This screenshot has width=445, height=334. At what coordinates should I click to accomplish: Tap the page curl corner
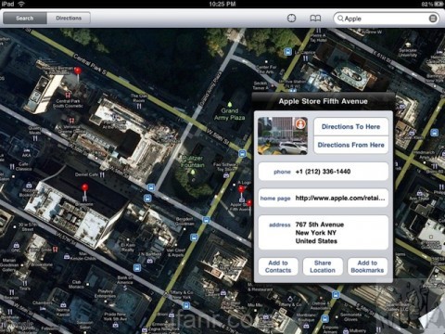(x=433, y=318)
